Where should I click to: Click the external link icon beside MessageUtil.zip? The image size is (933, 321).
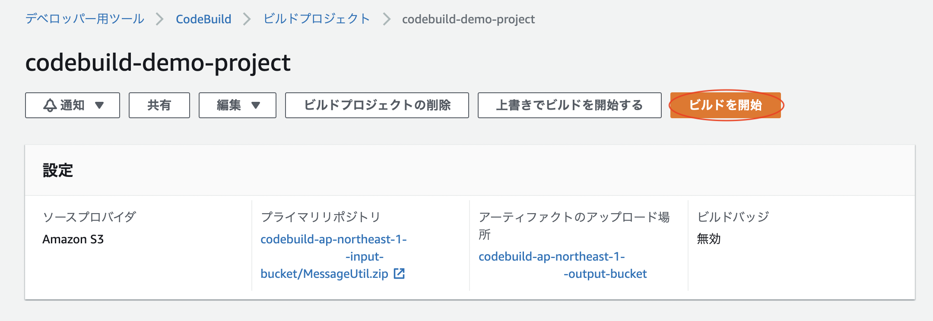coord(400,274)
